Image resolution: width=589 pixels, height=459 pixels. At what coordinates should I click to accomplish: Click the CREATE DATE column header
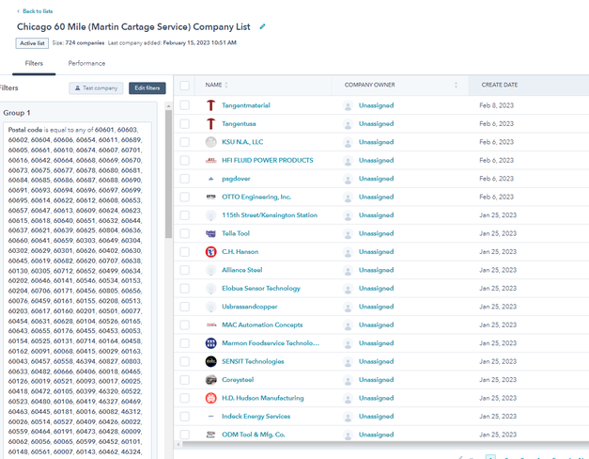[499, 85]
